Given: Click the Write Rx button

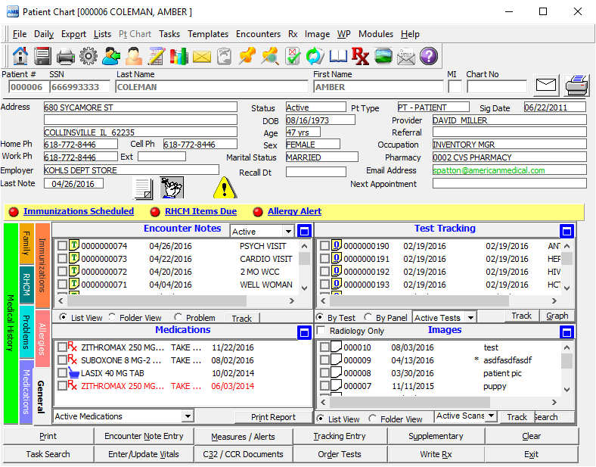Looking at the screenshot, I should [x=436, y=454].
